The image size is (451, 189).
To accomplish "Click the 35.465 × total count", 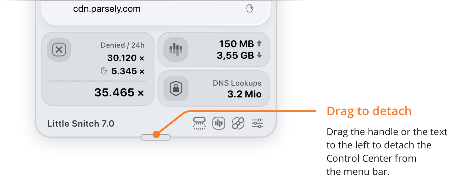I will click(119, 93).
